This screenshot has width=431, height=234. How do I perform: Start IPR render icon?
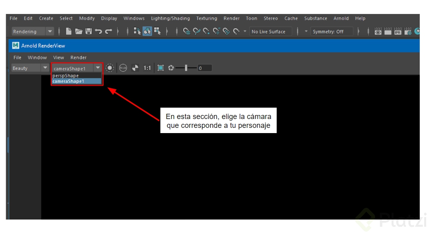pos(398,31)
